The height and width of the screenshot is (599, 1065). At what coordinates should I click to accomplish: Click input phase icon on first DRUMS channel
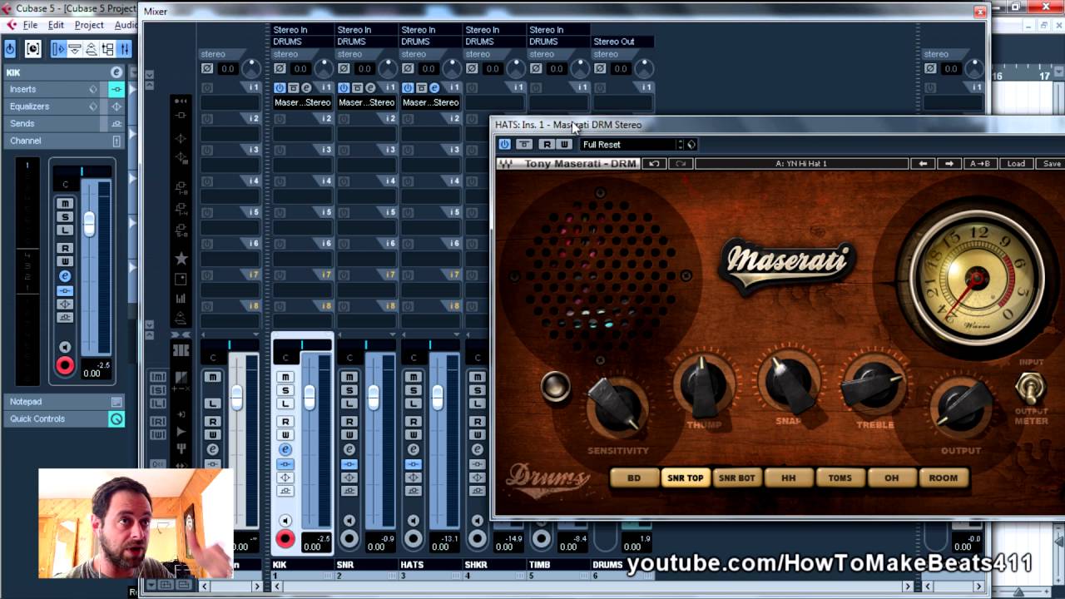[x=280, y=68]
